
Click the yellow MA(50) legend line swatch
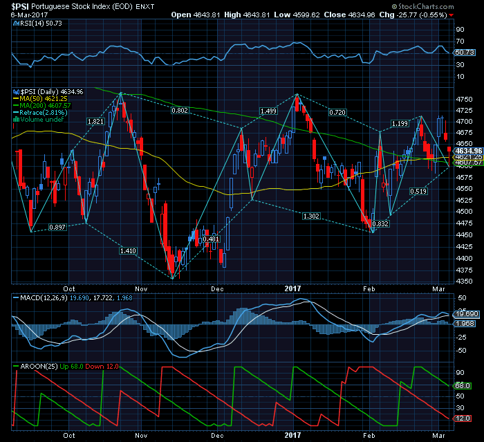pyautogui.click(x=16, y=99)
